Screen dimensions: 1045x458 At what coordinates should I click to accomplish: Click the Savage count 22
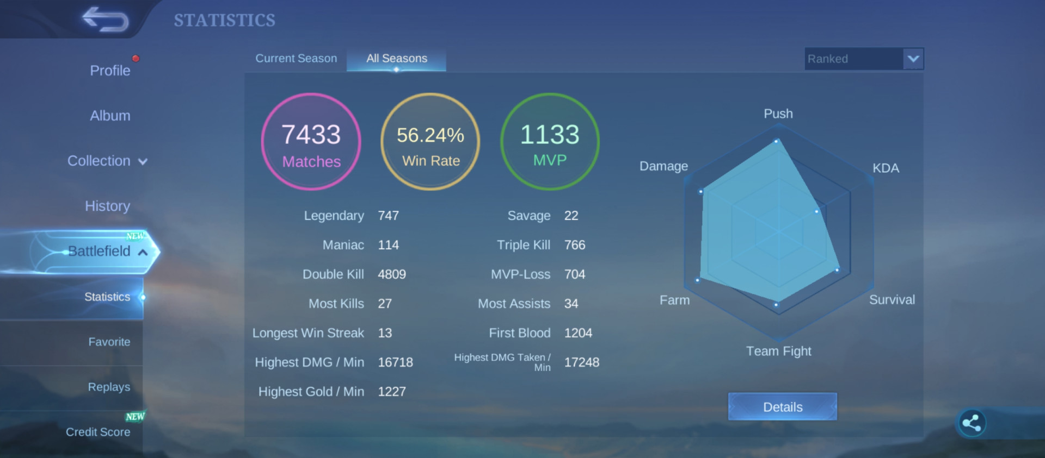coord(571,216)
